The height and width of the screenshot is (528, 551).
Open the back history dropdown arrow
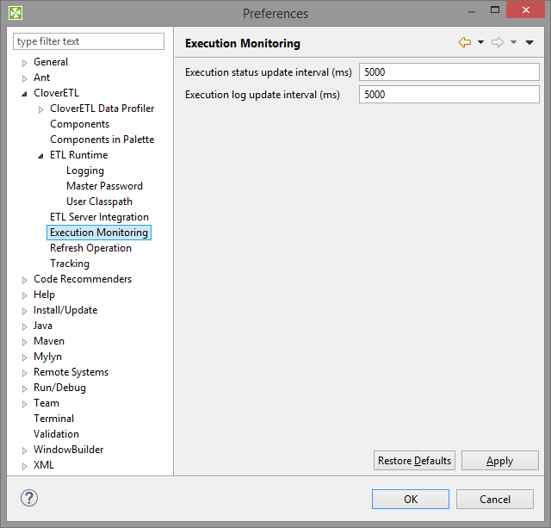pyautogui.click(x=480, y=43)
